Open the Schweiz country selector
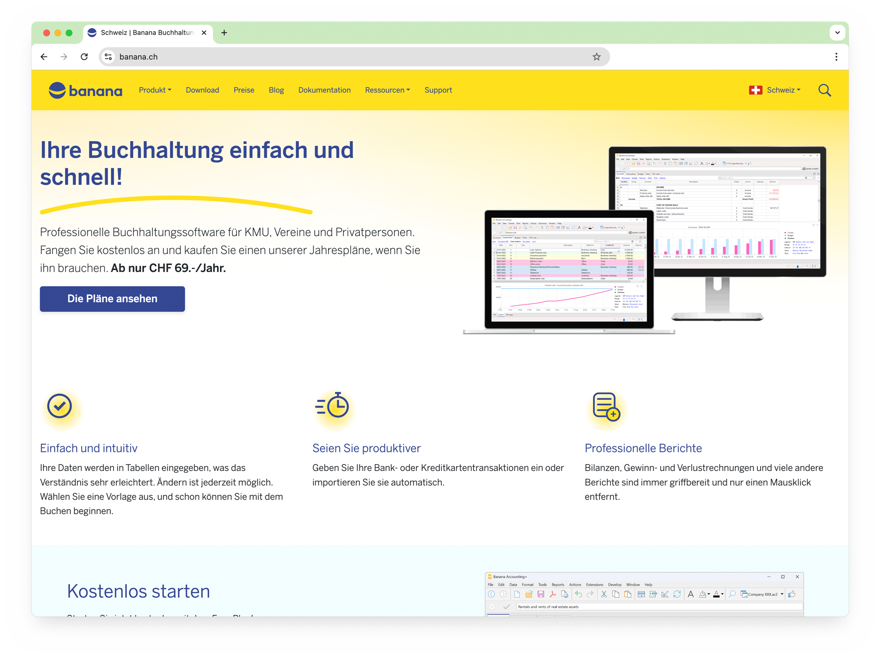Image resolution: width=880 pixels, height=658 pixels. (x=775, y=90)
